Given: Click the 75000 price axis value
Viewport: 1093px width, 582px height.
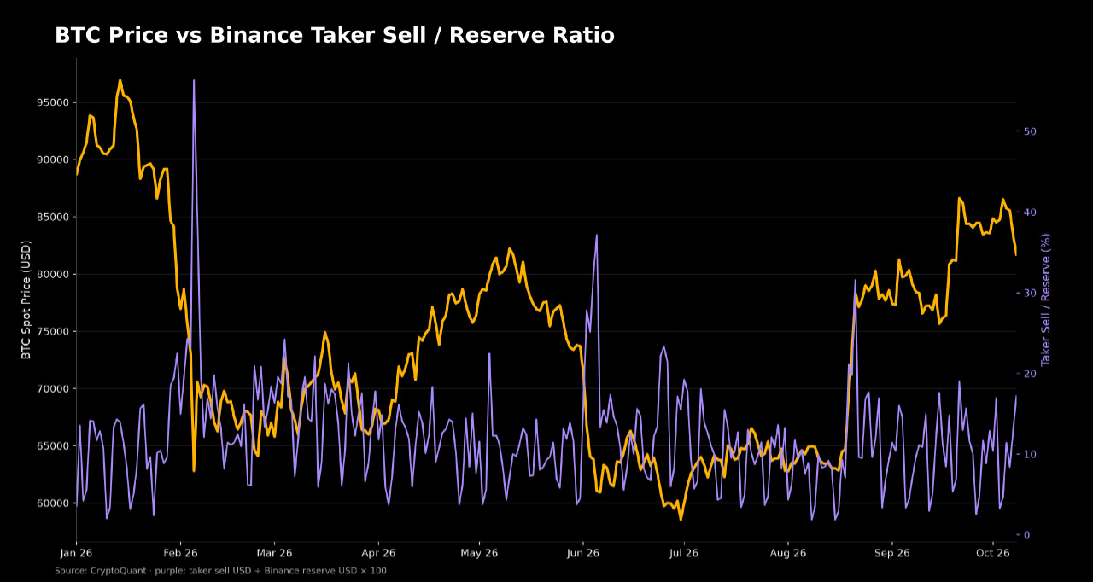Looking at the screenshot, I should (x=55, y=331).
